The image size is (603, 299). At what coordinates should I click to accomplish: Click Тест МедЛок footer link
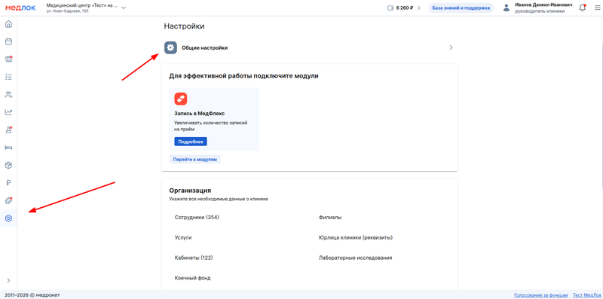pyautogui.click(x=587, y=295)
